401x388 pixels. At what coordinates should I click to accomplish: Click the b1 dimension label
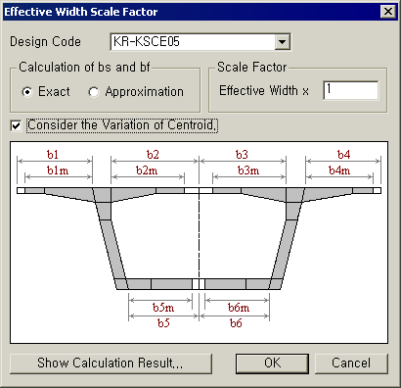(x=53, y=154)
